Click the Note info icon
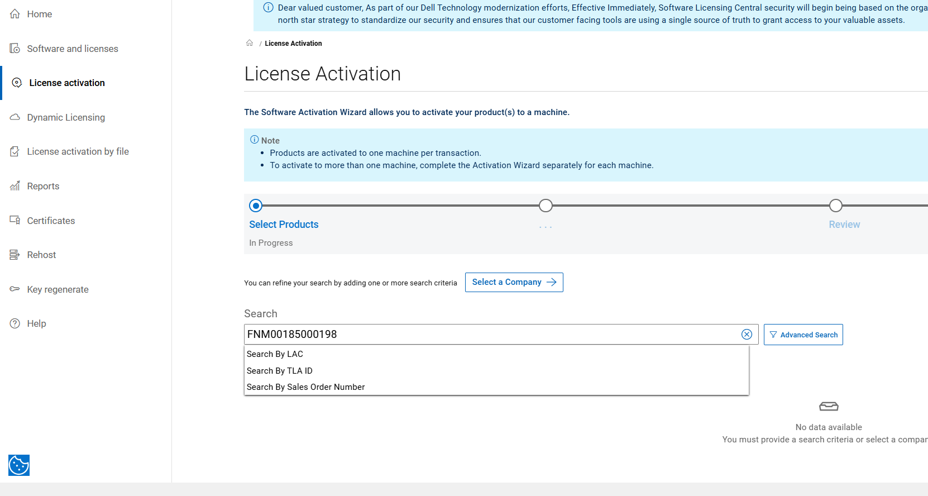This screenshot has width=928, height=496. (x=255, y=140)
